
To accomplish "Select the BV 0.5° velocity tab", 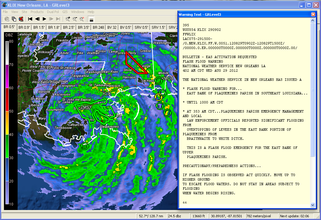I will tap(125, 27).
